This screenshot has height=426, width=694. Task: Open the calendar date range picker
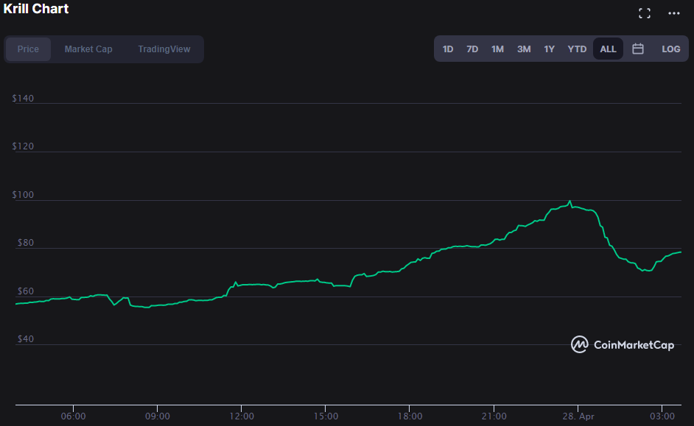(638, 49)
